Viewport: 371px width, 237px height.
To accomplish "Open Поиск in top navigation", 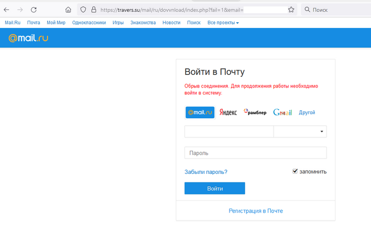I will pos(194,23).
